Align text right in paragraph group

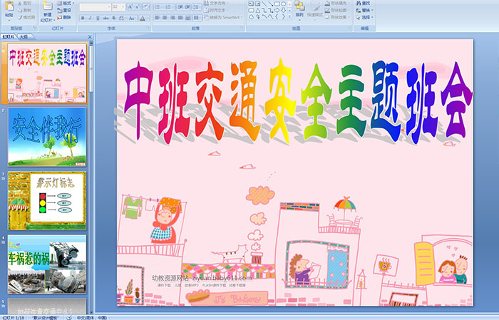coord(173,18)
